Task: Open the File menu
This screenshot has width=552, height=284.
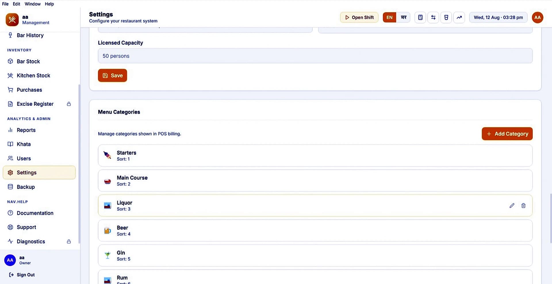Action: click(5, 4)
